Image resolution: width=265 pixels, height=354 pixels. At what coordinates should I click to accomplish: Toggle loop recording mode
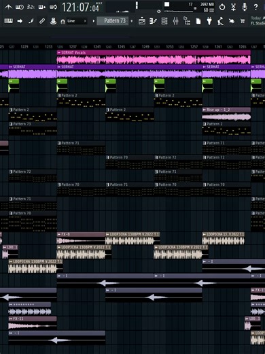53,7
